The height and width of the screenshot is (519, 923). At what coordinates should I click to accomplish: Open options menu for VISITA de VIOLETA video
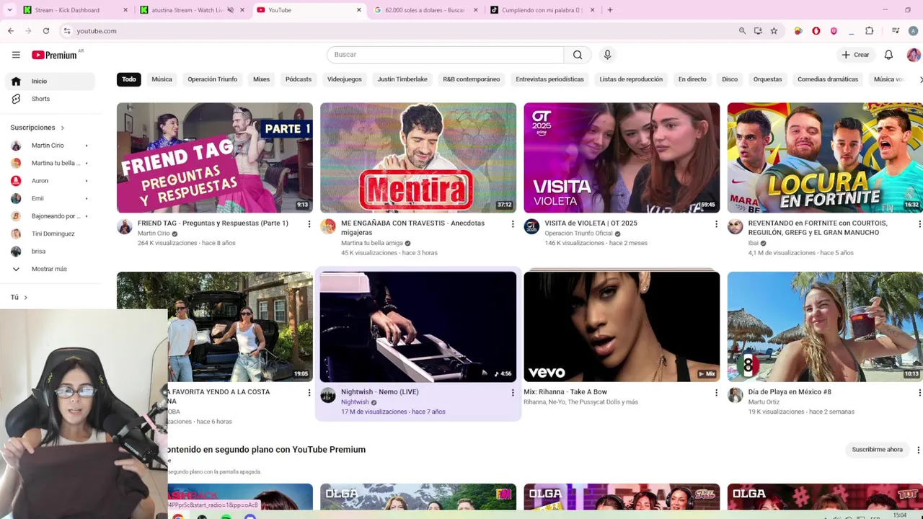coord(716,224)
